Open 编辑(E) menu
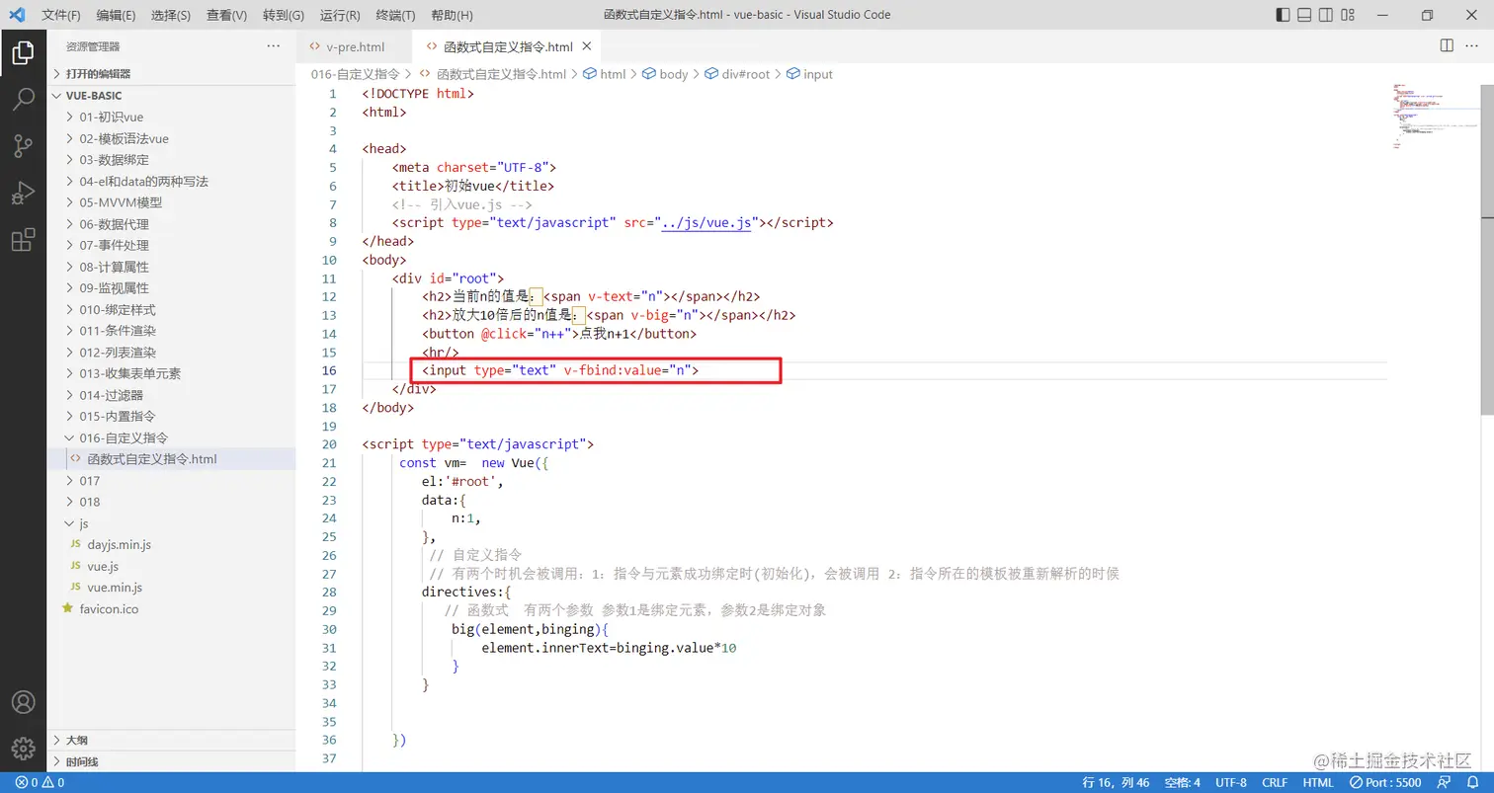Screen dimensions: 1494x793 (117, 15)
